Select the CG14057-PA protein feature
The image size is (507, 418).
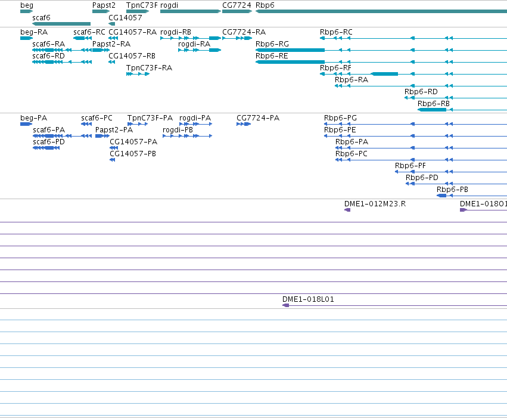point(114,148)
